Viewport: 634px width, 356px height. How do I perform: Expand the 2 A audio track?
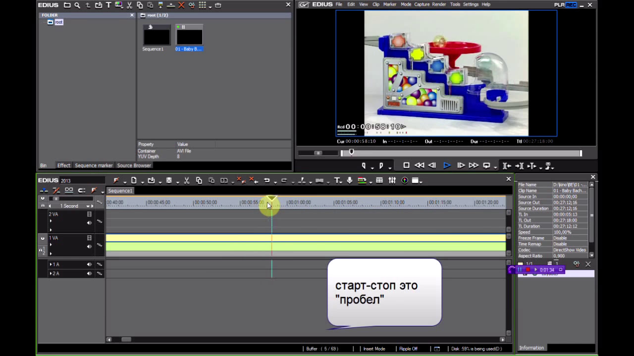(x=51, y=273)
